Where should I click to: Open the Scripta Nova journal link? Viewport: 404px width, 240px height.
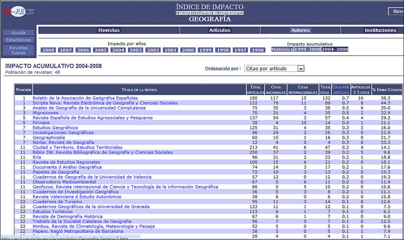[x=105, y=103]
